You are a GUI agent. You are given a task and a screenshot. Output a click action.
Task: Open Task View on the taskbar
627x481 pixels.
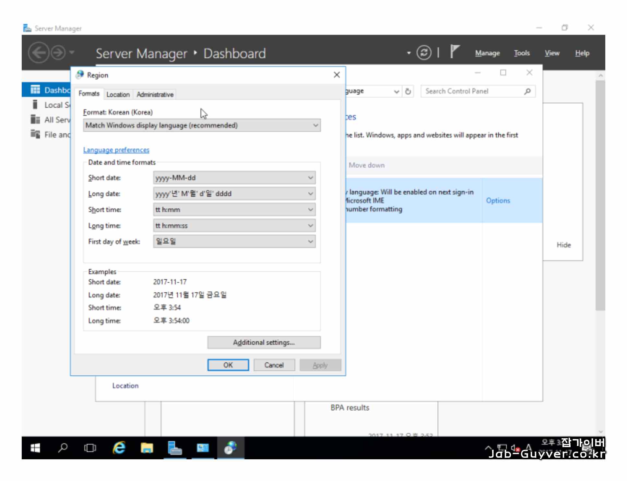click(x=90, y=448)
